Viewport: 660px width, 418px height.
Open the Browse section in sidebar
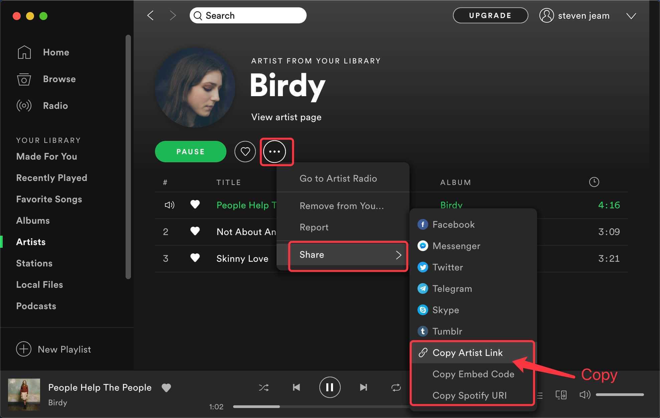(x=59, y=79)
